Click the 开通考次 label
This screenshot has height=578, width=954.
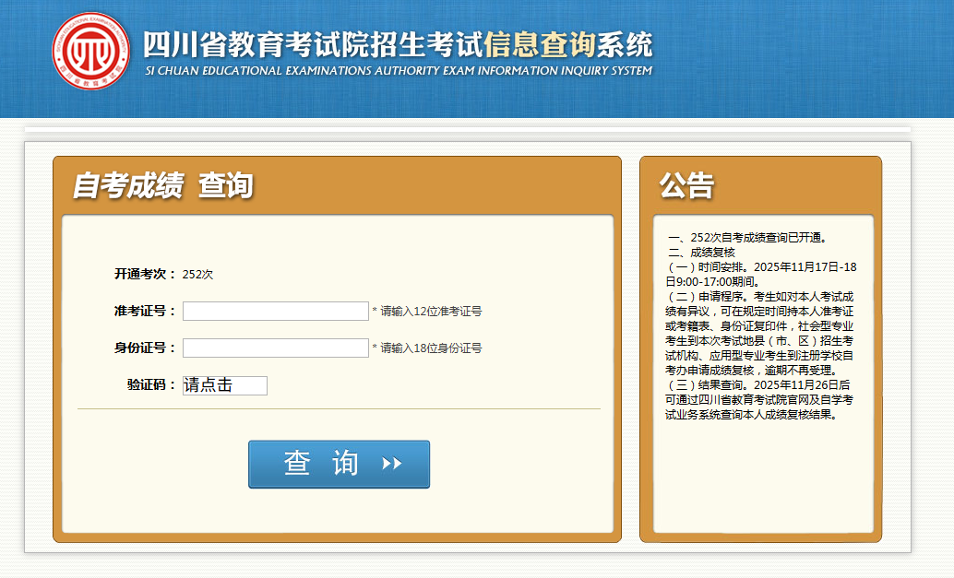145,274
